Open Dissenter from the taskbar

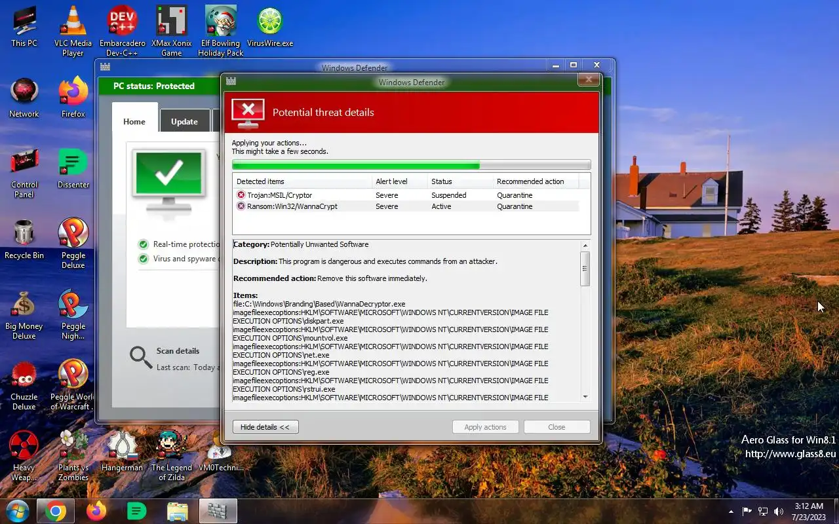coord(136,511)
